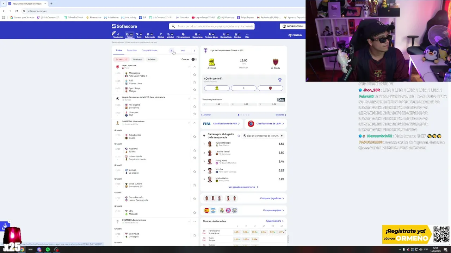Select the Hockey hielo sport icon

coord(226,35)
